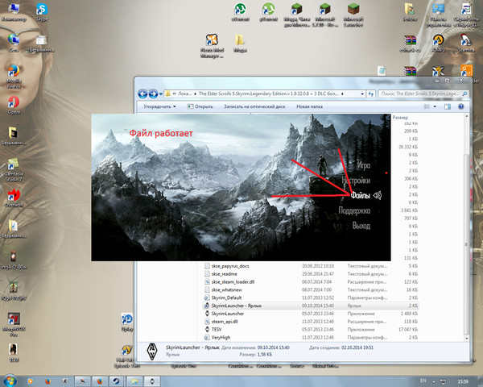483x387 pixels.
Task: Select Игра in the Skyrim launcher
Action: (x=364, y=165)
